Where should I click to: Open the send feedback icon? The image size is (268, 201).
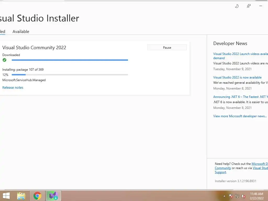click(x=249, y=6)
